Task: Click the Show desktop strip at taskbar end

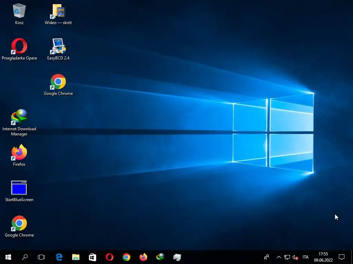Action: [x=352, y=257]
